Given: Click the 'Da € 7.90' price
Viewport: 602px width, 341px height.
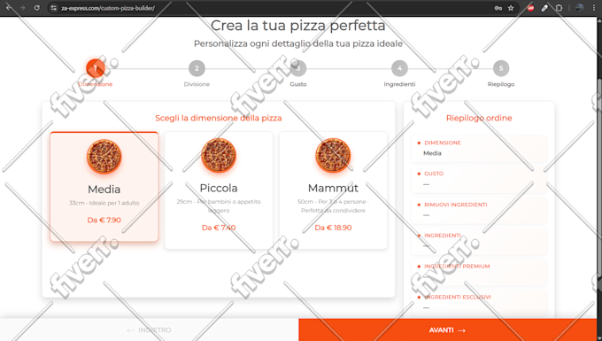Looking at the screenshot, I should [x=104, y=220].
